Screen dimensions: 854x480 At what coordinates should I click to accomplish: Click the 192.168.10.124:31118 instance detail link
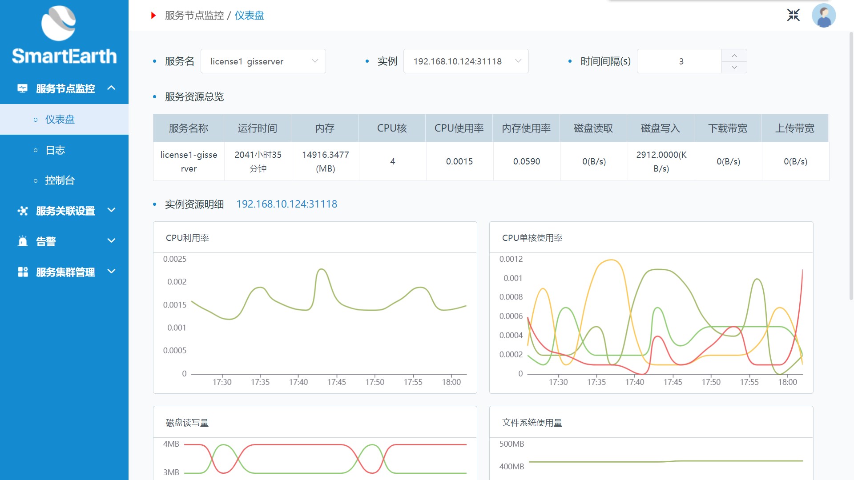click(x=286, y=204)
